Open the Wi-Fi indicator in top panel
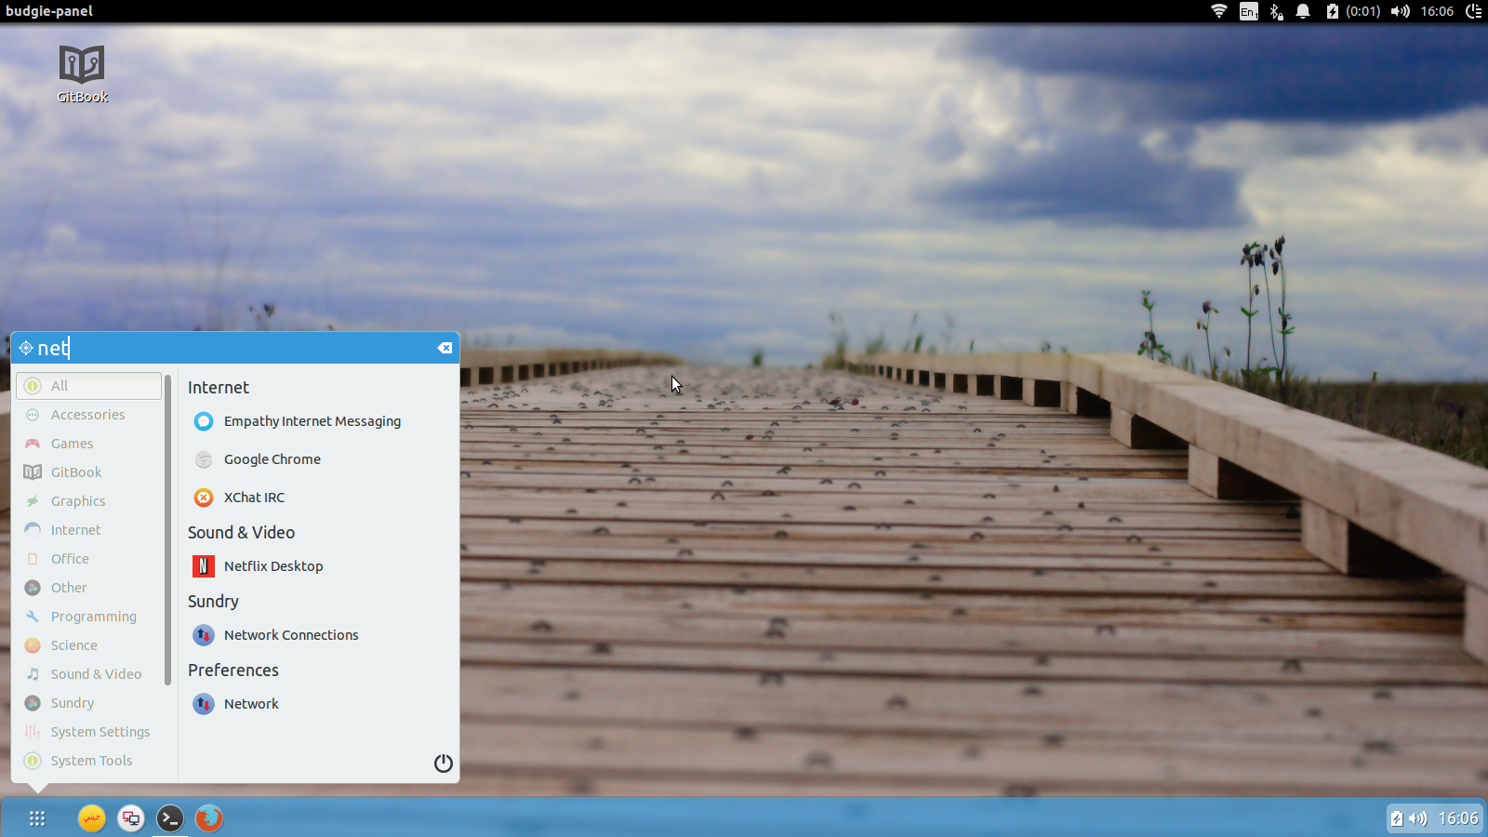The image size is (1488, 837). click(x=1219, y=11)
